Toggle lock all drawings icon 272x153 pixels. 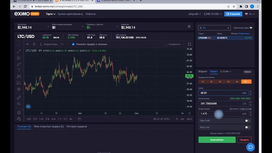tap(19, 119)
